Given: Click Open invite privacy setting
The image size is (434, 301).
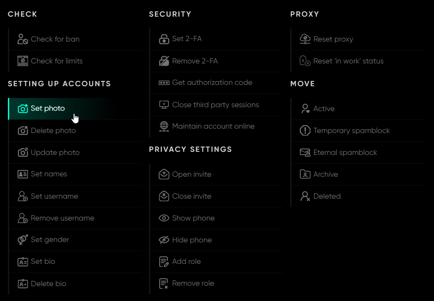Looking at the screenshot, I should coord(192,174).
